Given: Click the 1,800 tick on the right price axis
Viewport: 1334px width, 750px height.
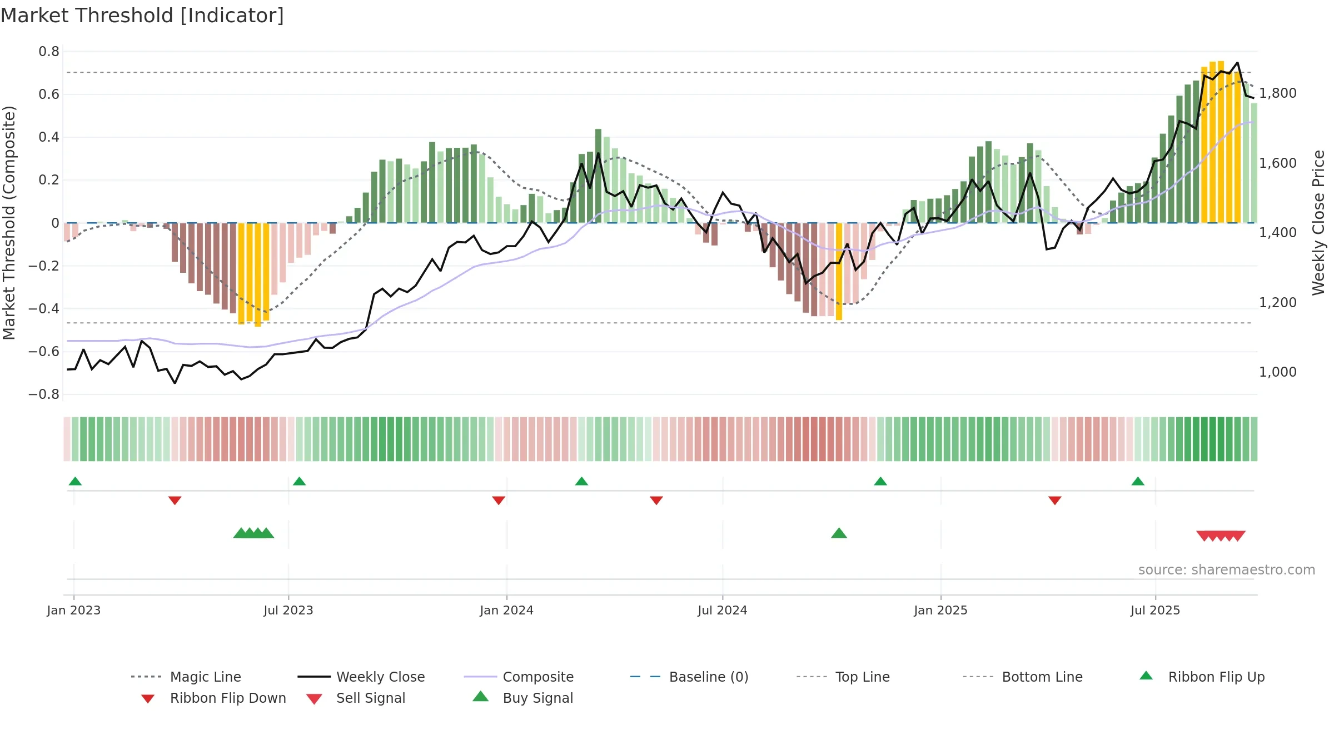Looking at the screenshot, I should click(1278, 93).
